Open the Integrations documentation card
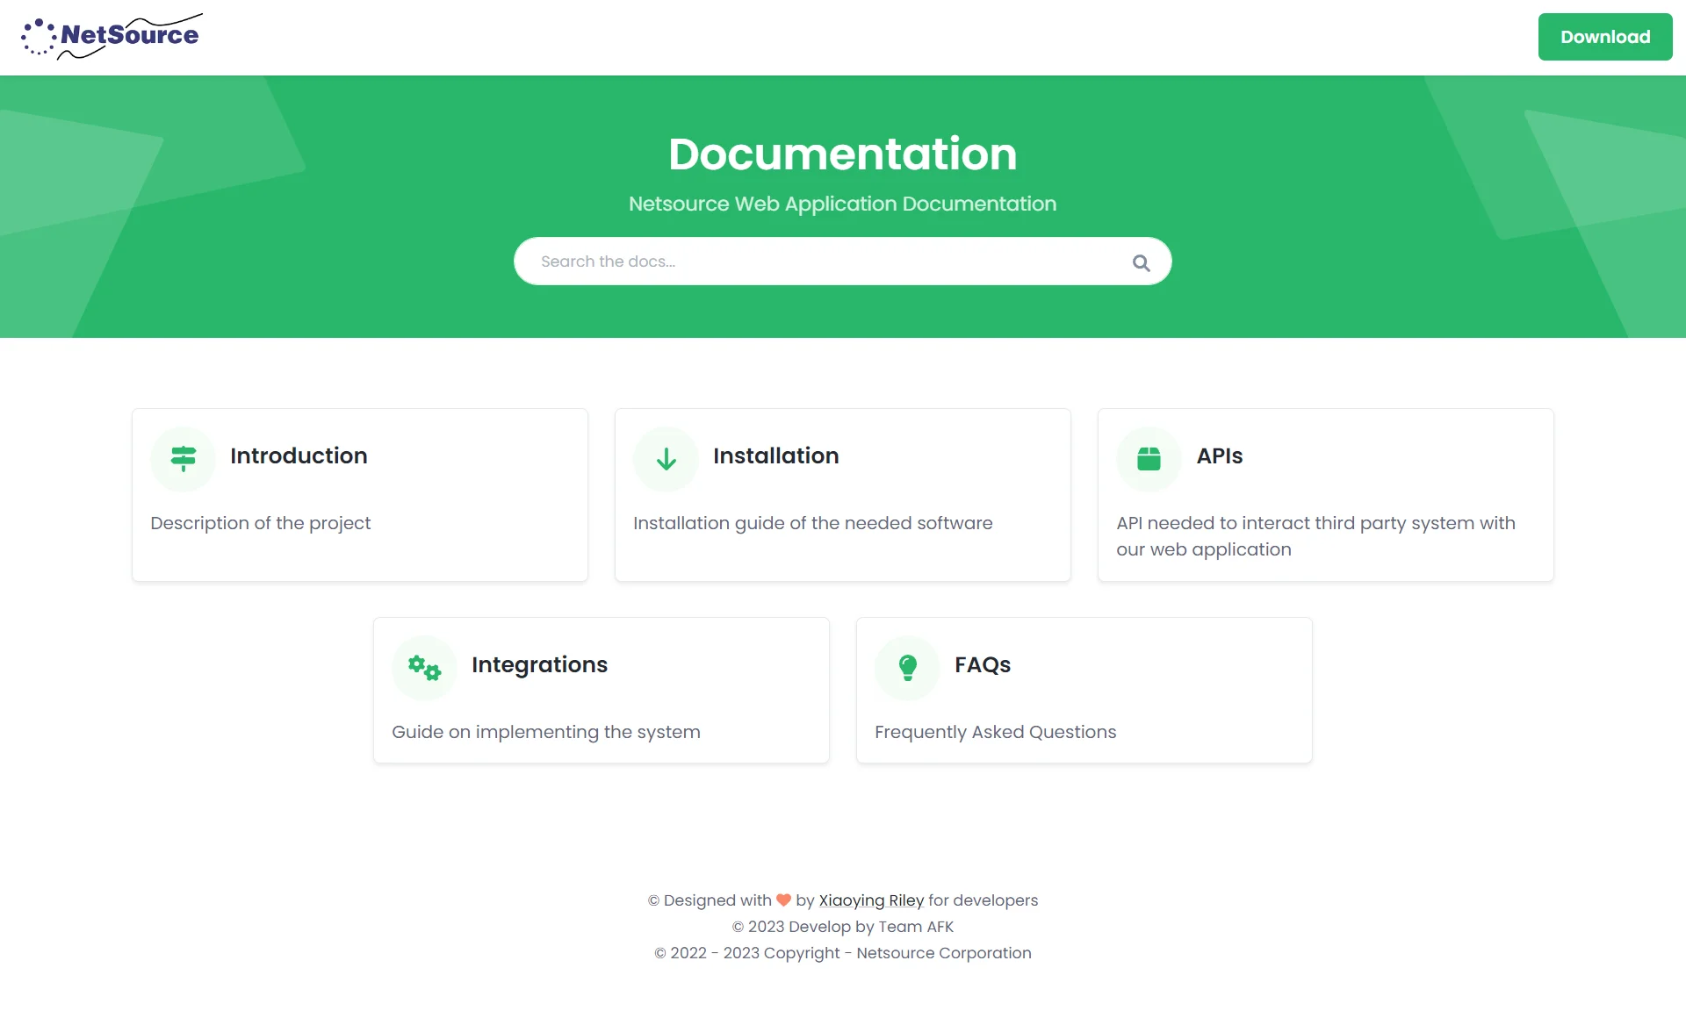Image resolution: width=1686 pixels, height=1018 pixels. [601, 690]
